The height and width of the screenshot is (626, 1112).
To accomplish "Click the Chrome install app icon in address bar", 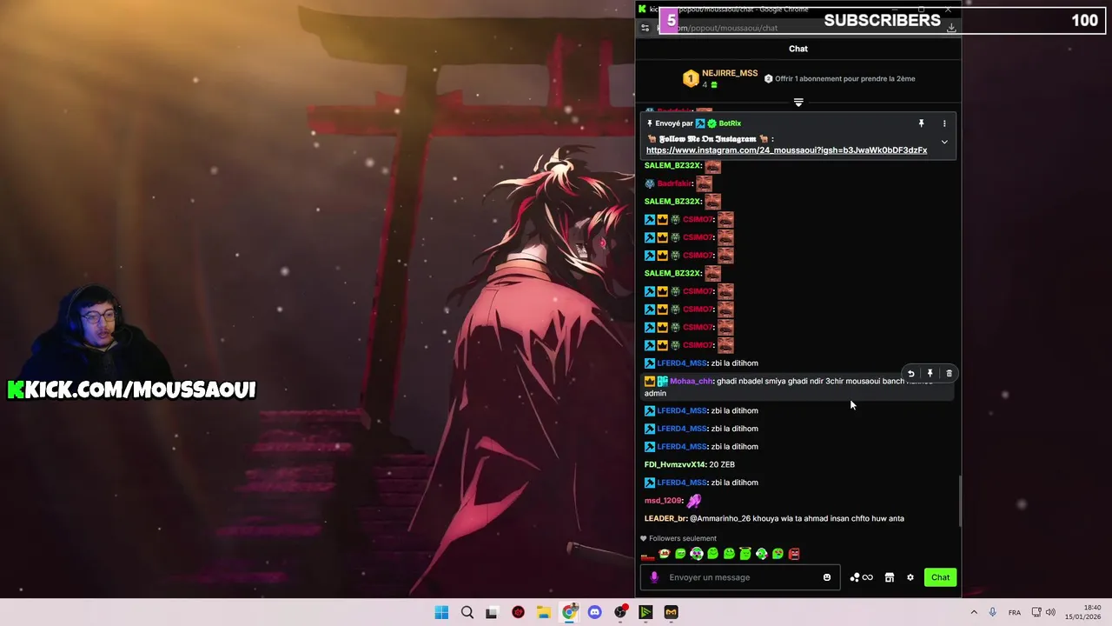I will click(x=951, y=28).
